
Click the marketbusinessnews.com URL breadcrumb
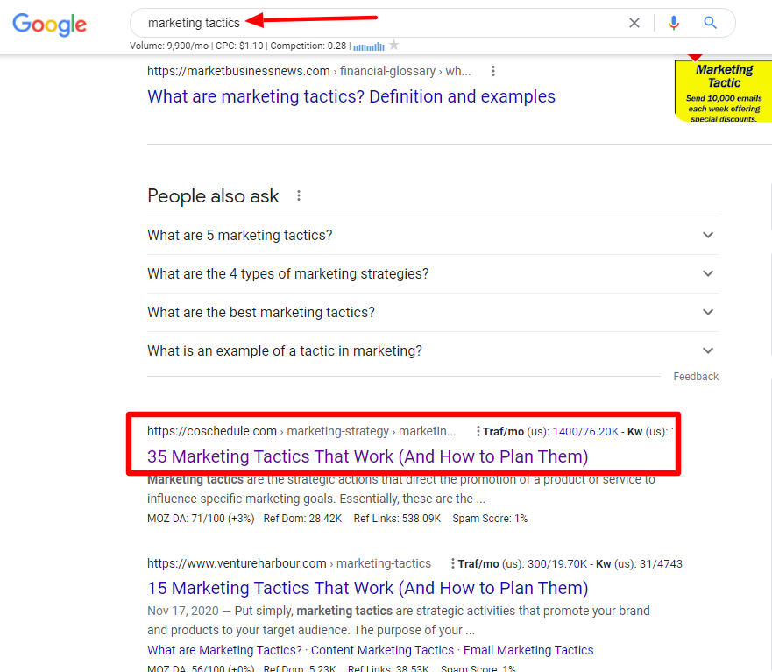coord(308,71)
